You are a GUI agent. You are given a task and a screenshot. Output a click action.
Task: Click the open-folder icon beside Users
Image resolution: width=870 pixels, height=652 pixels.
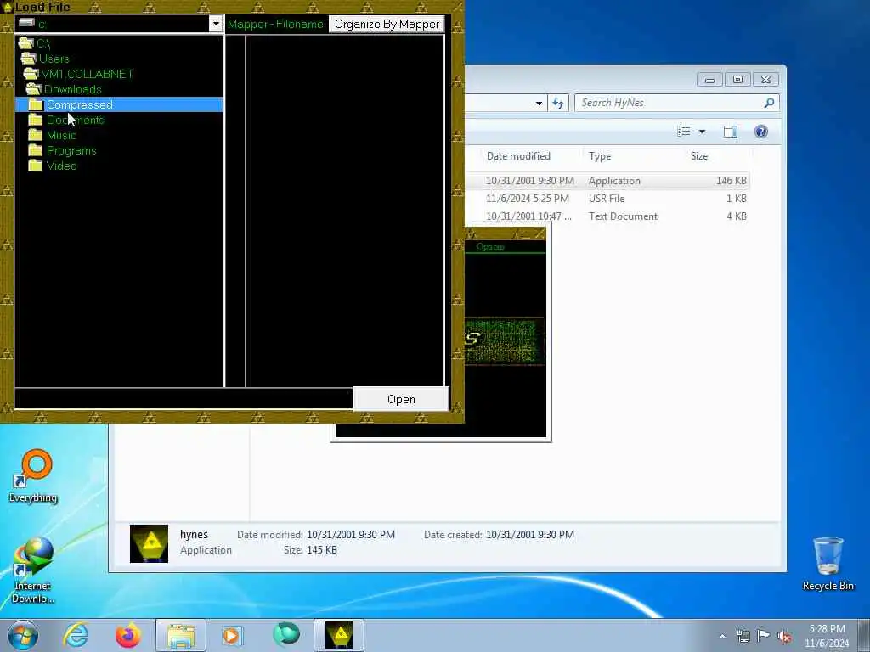click(28, 59)
